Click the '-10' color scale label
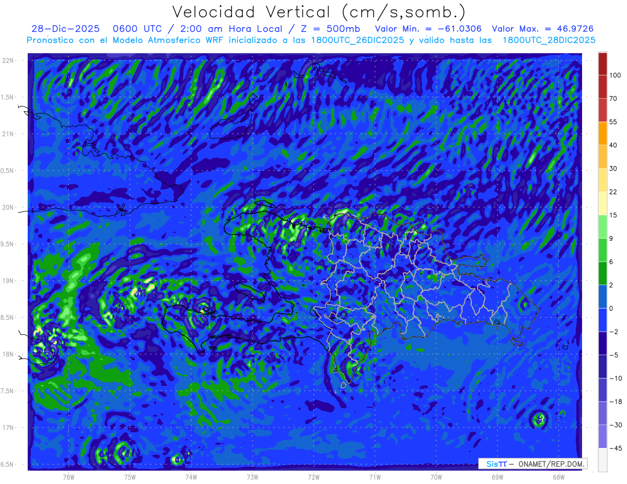Viewport: 627px width, 484px height. [616, 378]
